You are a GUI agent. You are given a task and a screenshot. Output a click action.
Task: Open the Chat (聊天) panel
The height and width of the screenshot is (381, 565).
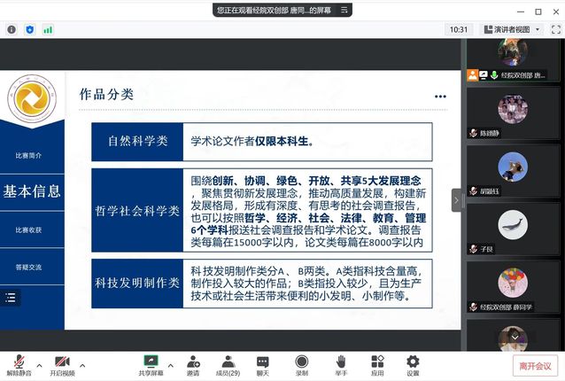click(262, 363)
